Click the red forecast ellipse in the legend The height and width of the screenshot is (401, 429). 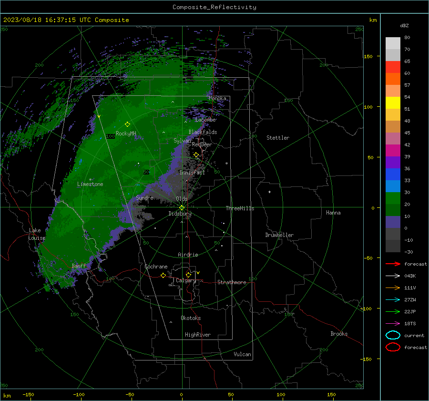click(x=393, y=347)
